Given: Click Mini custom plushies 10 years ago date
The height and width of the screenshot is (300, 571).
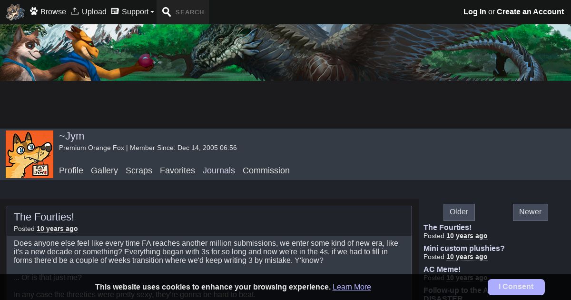Looking at the screenshot, I should pos(467,257).
